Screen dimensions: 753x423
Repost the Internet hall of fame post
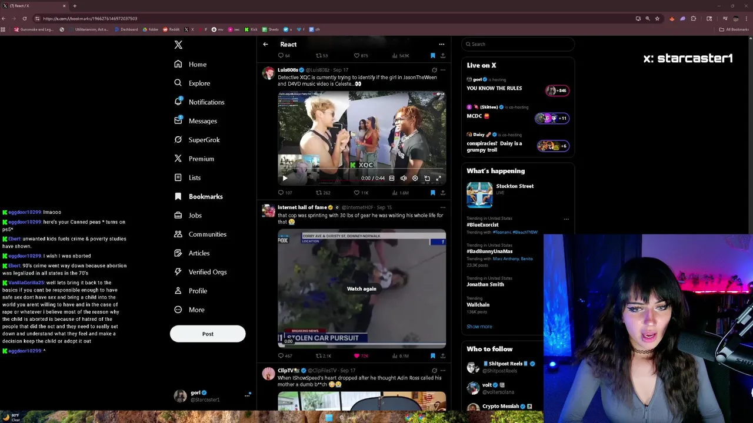(x=323, y=356)
